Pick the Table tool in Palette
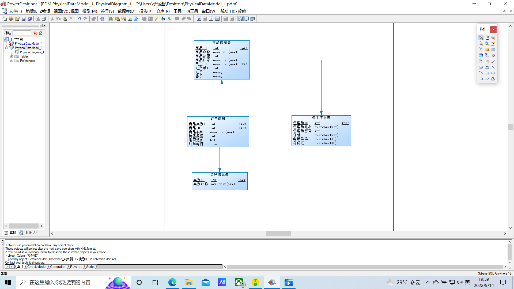This screenshot has width=514, height=289. [x=493, y=50]
